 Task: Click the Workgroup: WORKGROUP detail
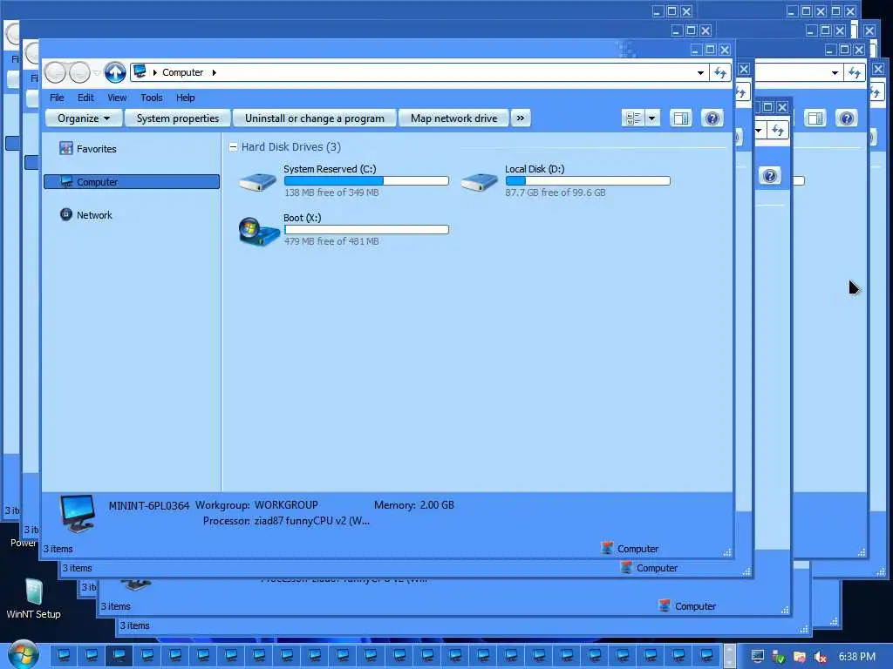(x=256, y=505)
